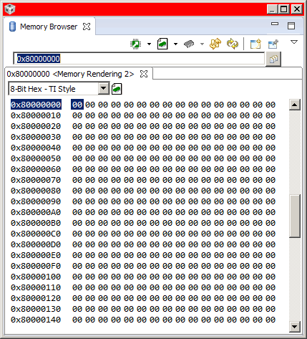
Task: Click the scrollbar down arrow
Action: 295,327
